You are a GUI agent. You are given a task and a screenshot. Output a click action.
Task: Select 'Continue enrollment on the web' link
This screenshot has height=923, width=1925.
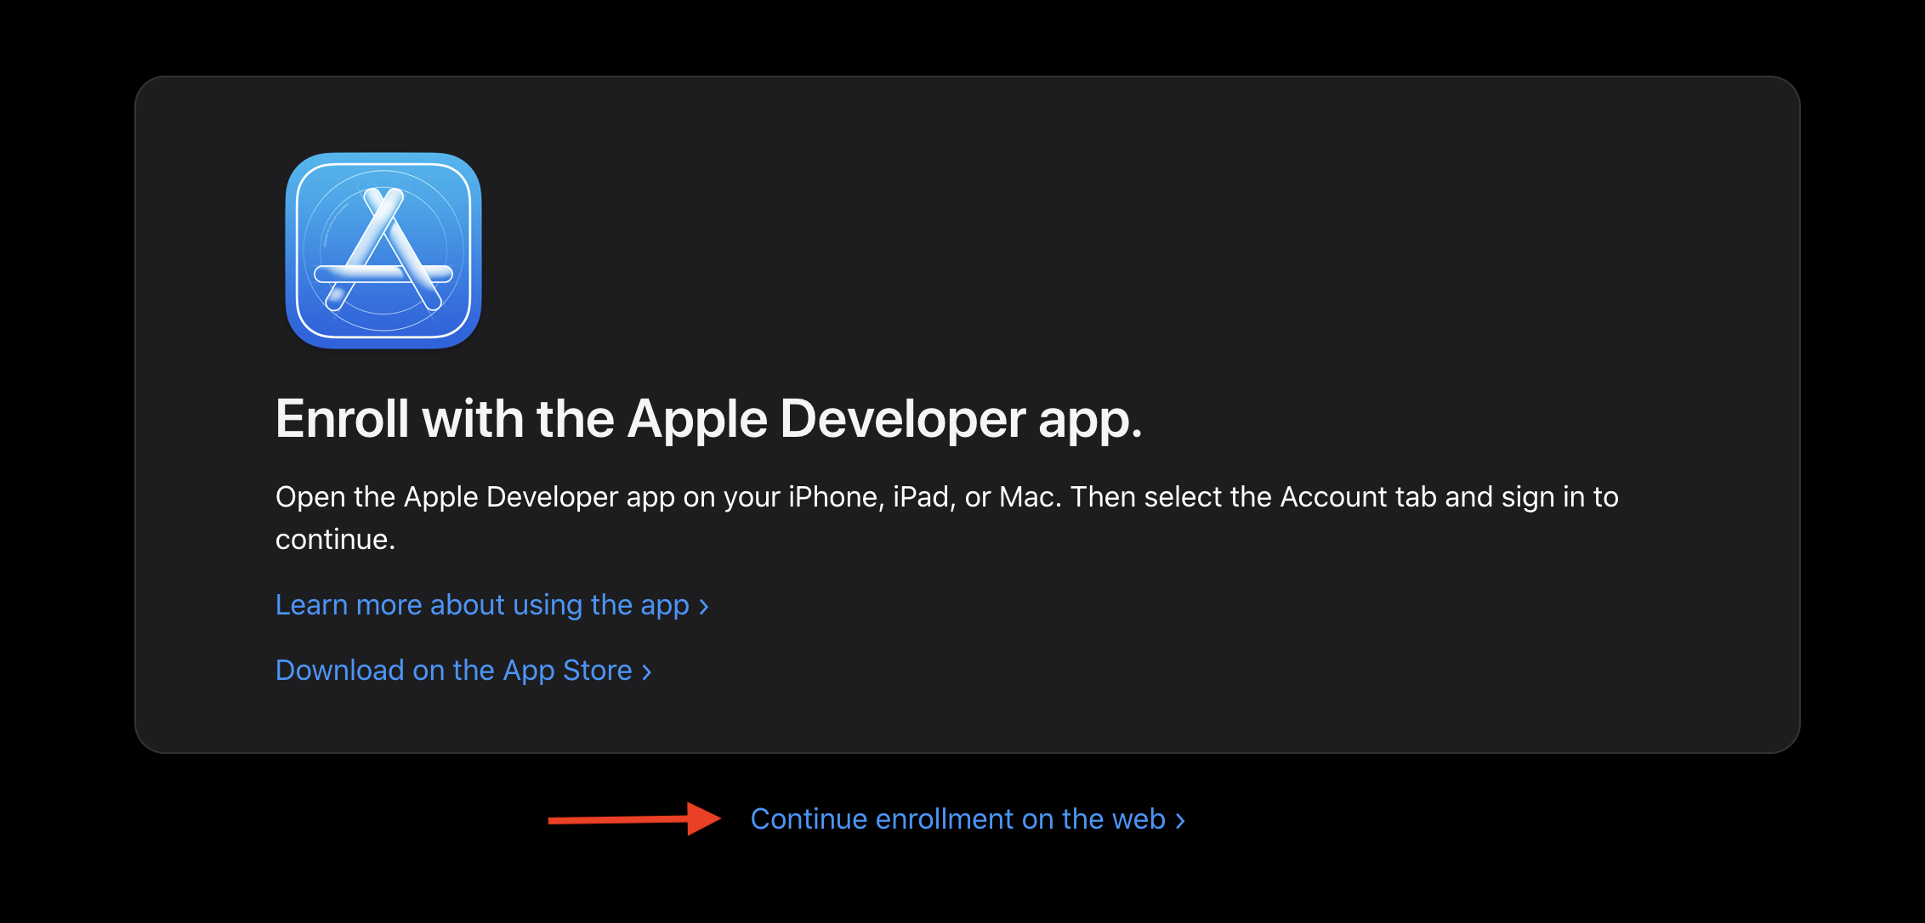pyautogui.click(x=968, y=819)
